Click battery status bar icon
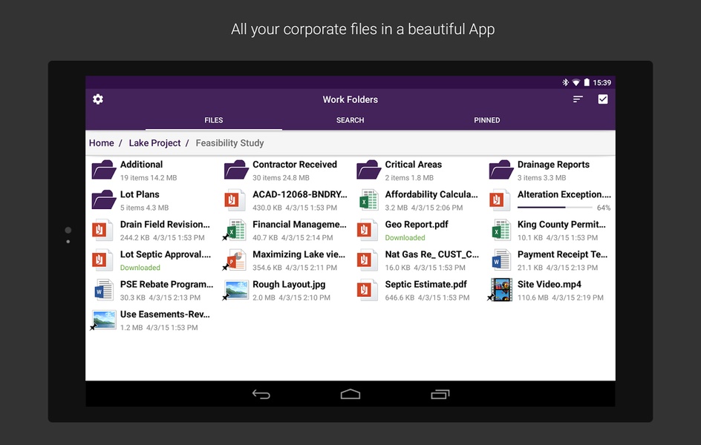This screenshot has width=701, height=445. click(587, 82)
